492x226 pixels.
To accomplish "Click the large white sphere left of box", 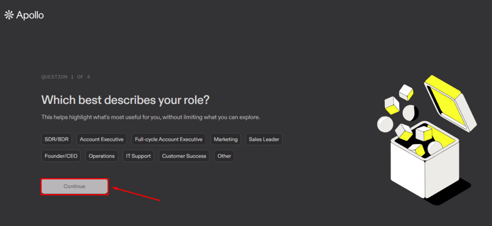I will click(x=385, y=124).
